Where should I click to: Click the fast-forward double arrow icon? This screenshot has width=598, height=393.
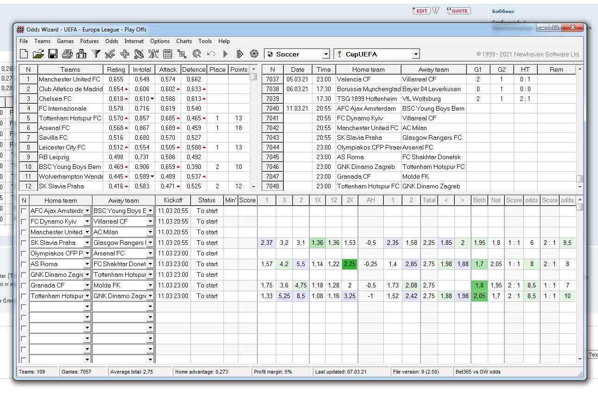[x=240, y=54]
